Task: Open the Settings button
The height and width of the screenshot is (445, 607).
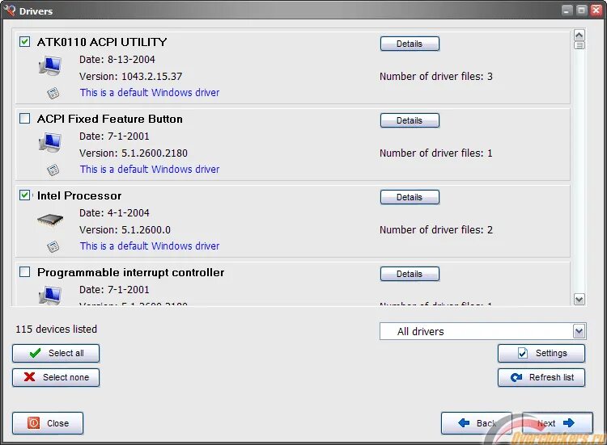Action: pyautogui.click(x=541, y=353)
